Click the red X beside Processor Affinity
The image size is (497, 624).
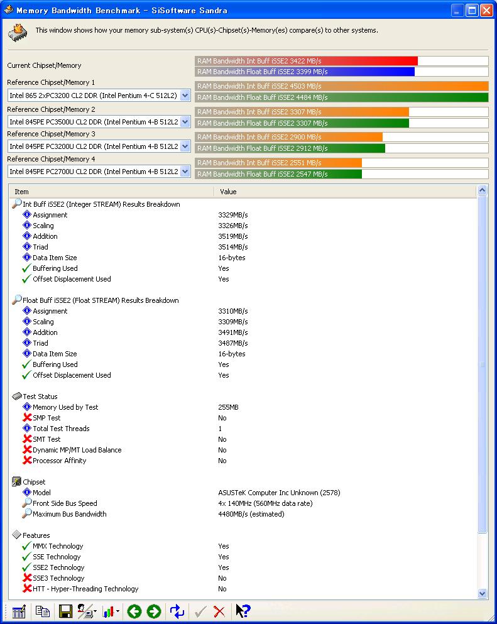coord(27,460)
